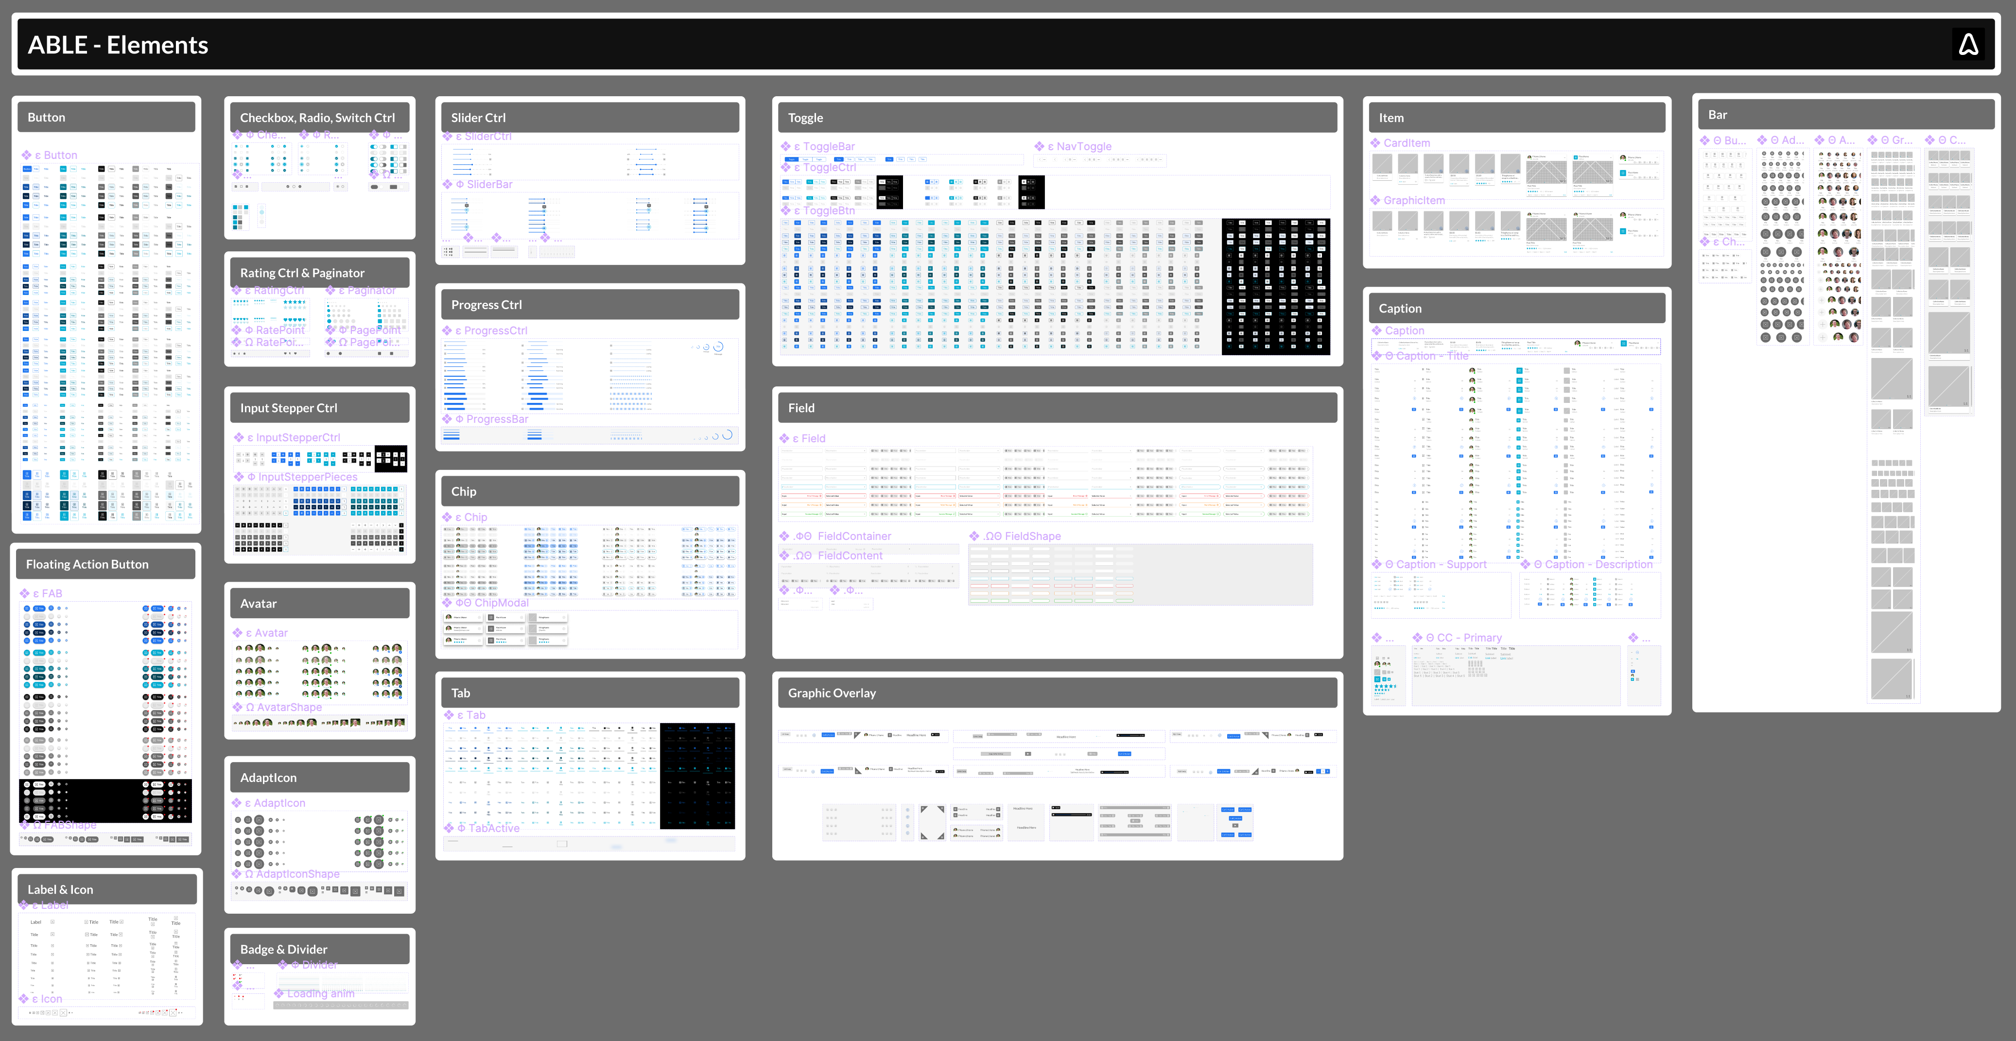This screenshot has width=2016, height=1041.
Task: Select the Floating Action Button header
Action: (105, 564)
